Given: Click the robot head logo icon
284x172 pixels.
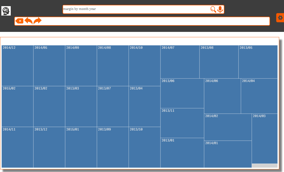Looking at the screenshot, I should pyautogui.click(x=6, y=11).
